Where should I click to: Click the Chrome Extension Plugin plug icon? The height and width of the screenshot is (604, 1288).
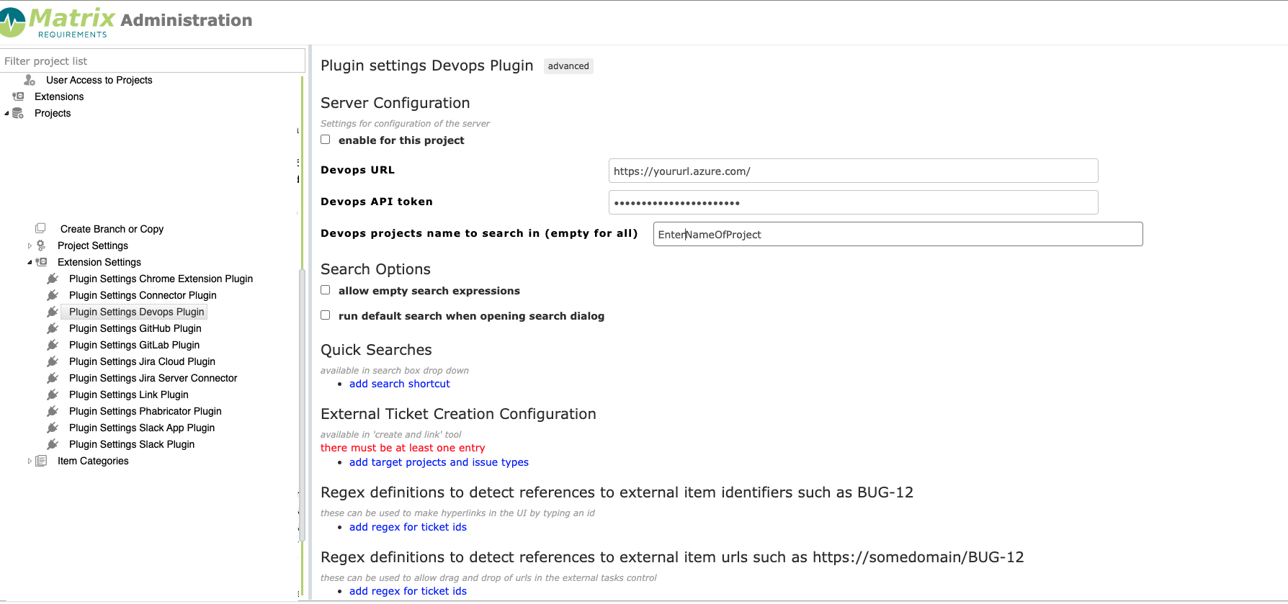point(53,279)
